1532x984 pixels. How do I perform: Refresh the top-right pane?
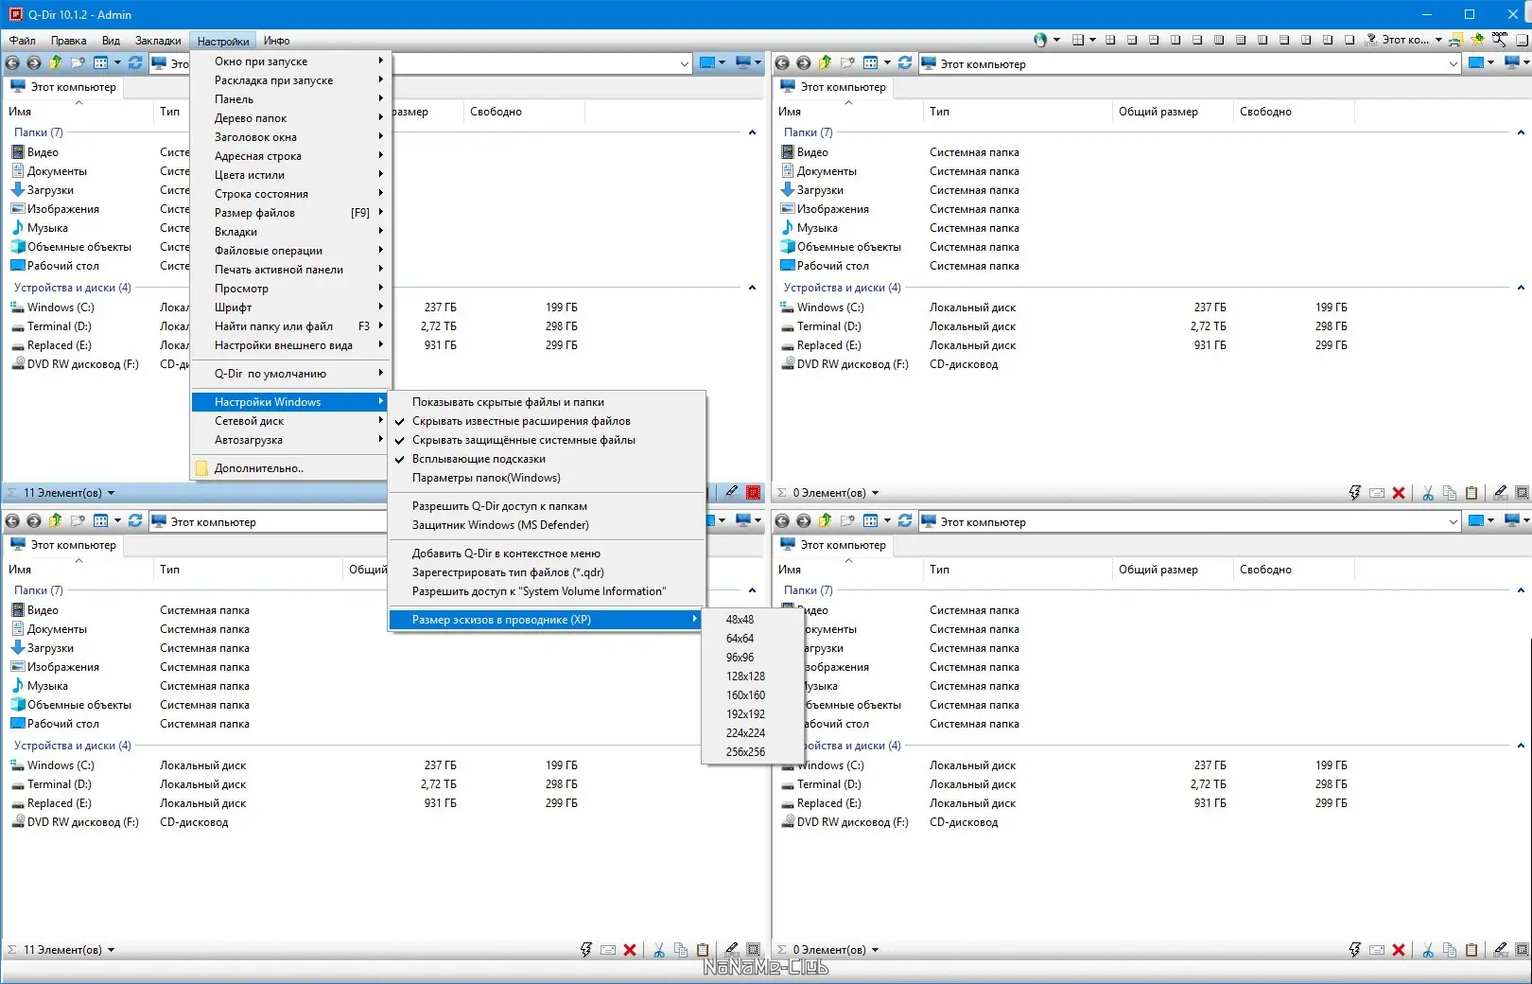click(905, 63)
